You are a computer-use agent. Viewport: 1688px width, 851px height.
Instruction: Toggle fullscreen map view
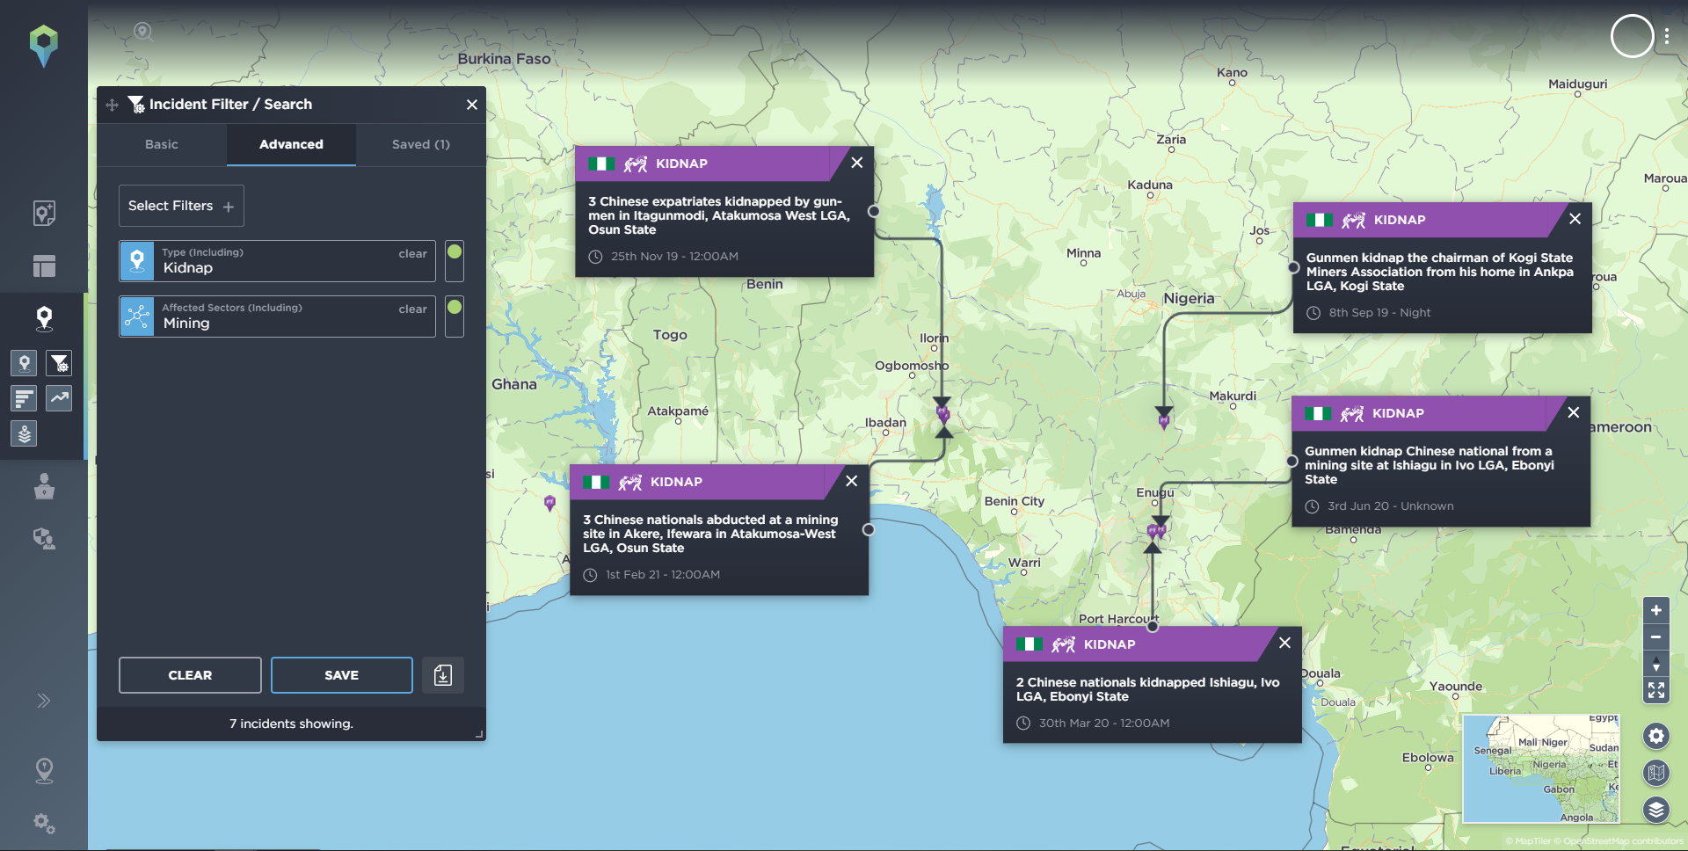(x=1656, y=690)
